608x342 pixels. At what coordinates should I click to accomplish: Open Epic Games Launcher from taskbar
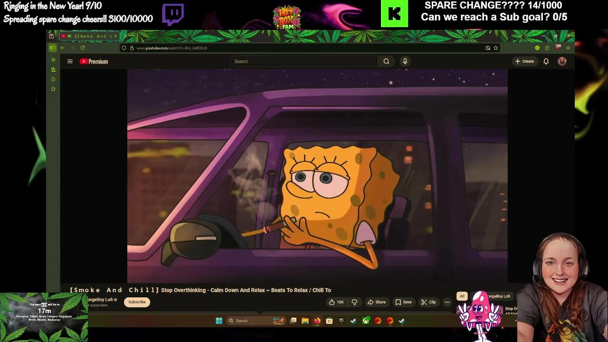[342, 321]
